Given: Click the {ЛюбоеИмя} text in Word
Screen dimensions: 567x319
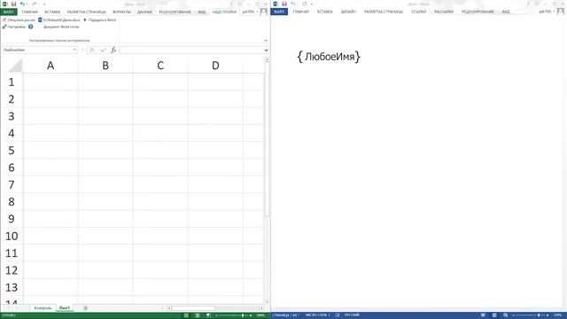Looking at the screenshot, I should coord(329,57).
